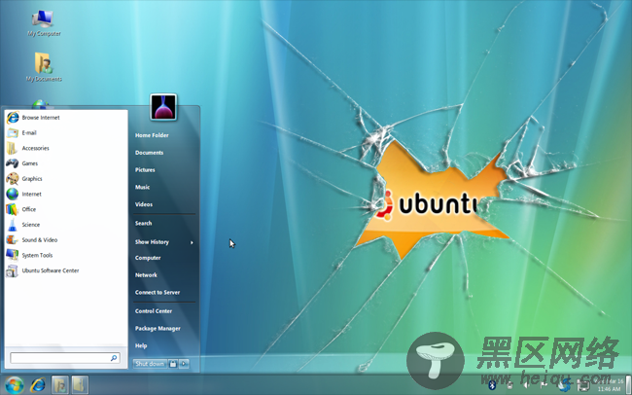
Task: Open Videos from Start menu
Action: point(144,205)
